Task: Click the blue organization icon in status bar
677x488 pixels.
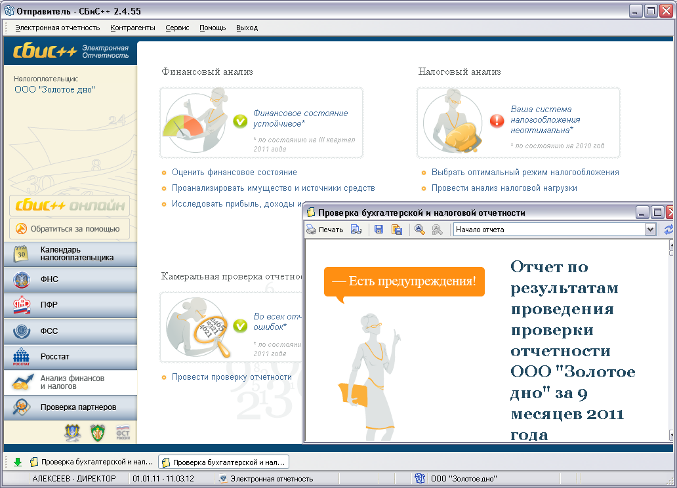Action: (420, 478)
